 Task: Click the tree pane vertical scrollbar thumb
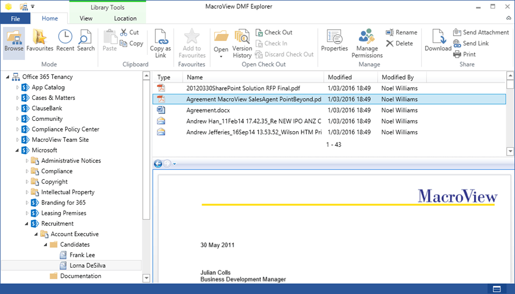pos(147,149)
